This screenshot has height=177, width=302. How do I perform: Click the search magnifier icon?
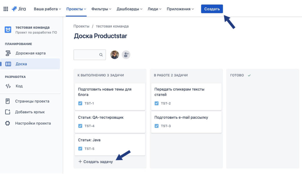click(x=101, y=55)
